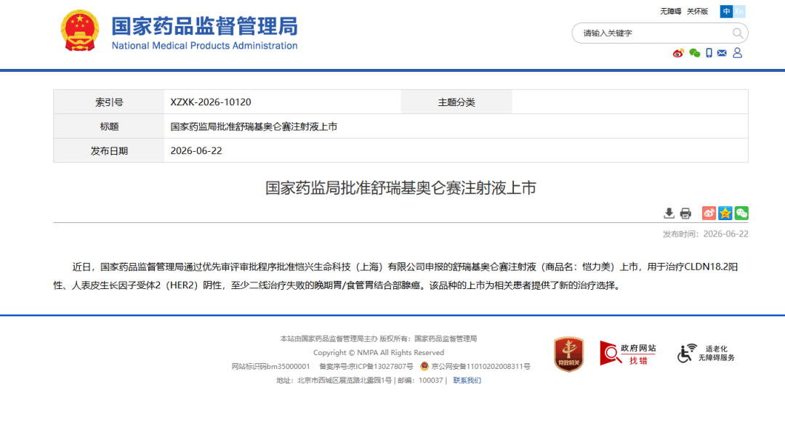Share the article to QQ Zone star icon
785x435 pixels.
click(x=725, y=214)
